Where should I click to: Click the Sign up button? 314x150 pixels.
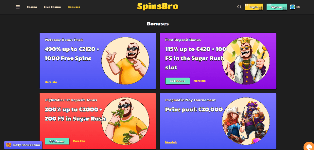pyautogui.click(x=277, y=7)
